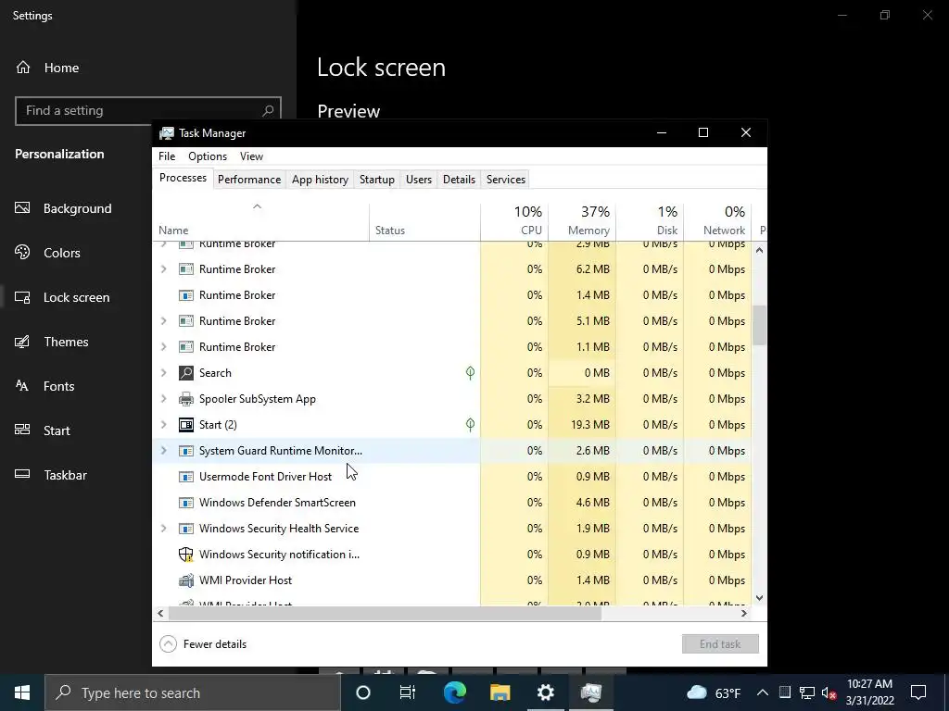The image size is (949, 711).
Task: Click the Lock screen icon in Settings sidebar
Action: tap(22, 297)
